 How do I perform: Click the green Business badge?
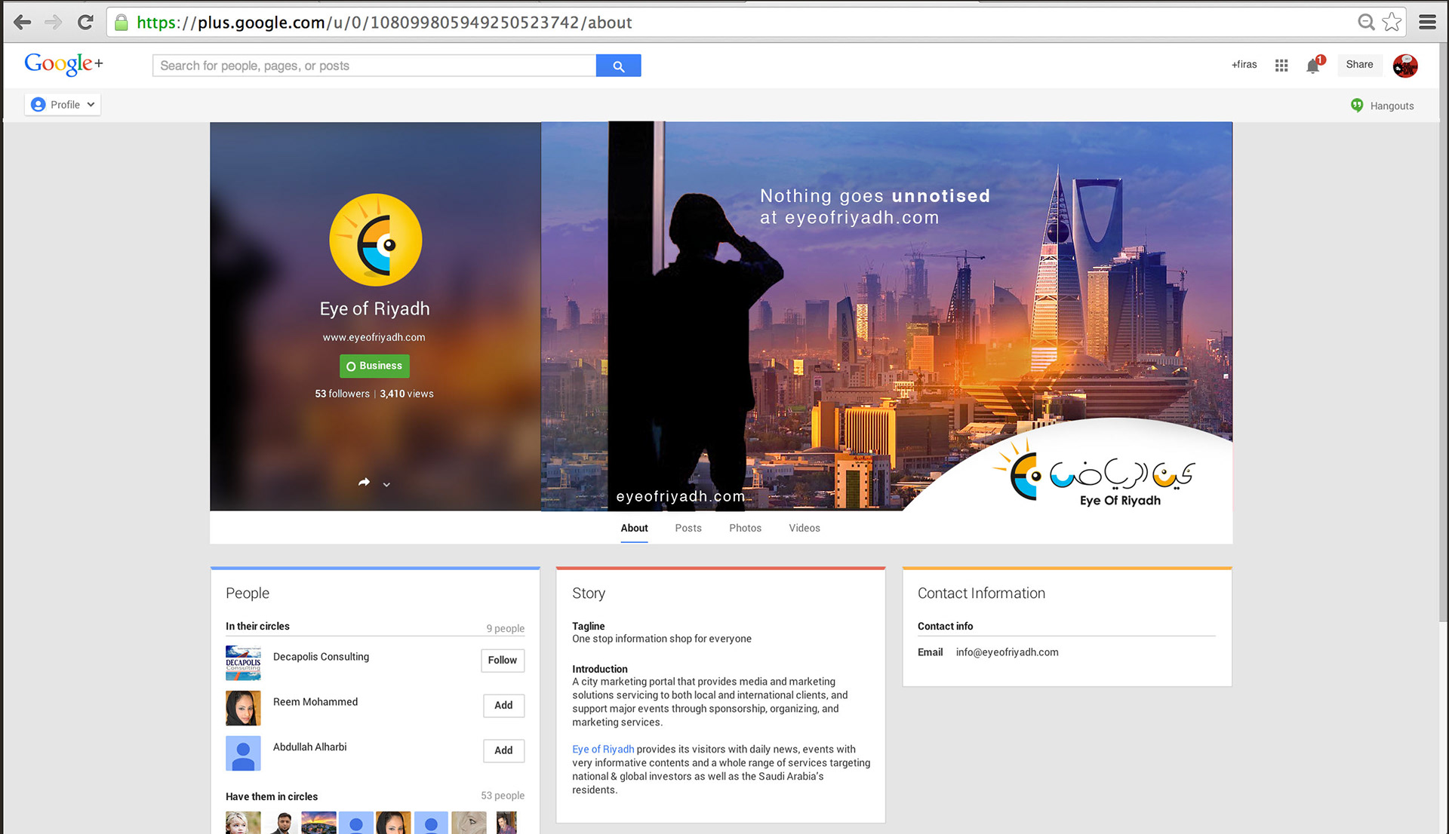(374, 366)
